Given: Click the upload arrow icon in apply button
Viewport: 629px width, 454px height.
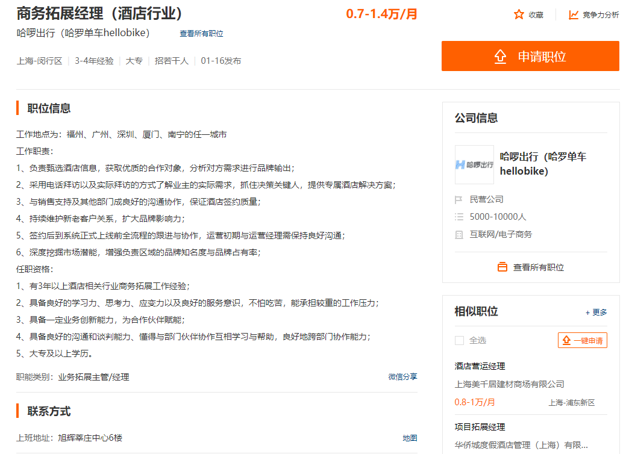Looking at the screenshot, I should pos(500,57).
